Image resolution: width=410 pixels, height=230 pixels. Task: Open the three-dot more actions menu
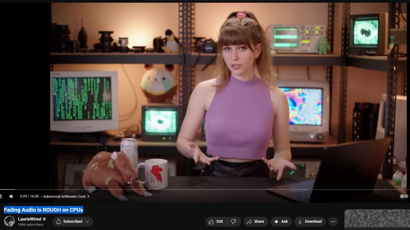(x=333, y=221)
